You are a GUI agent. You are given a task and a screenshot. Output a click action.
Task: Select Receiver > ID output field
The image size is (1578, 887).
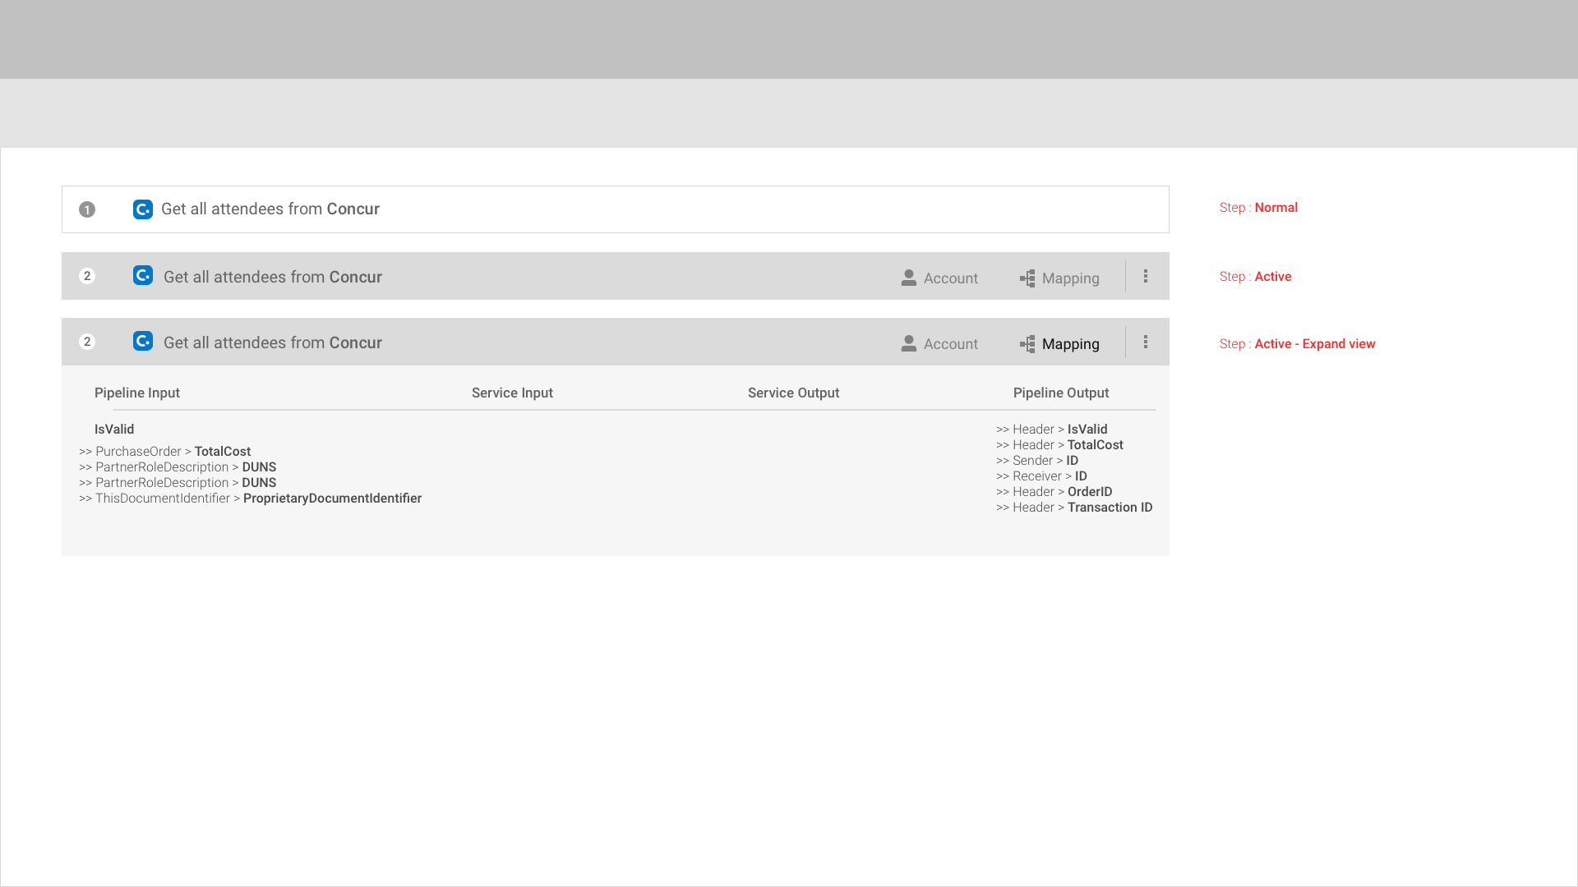tap(1041, 476)
